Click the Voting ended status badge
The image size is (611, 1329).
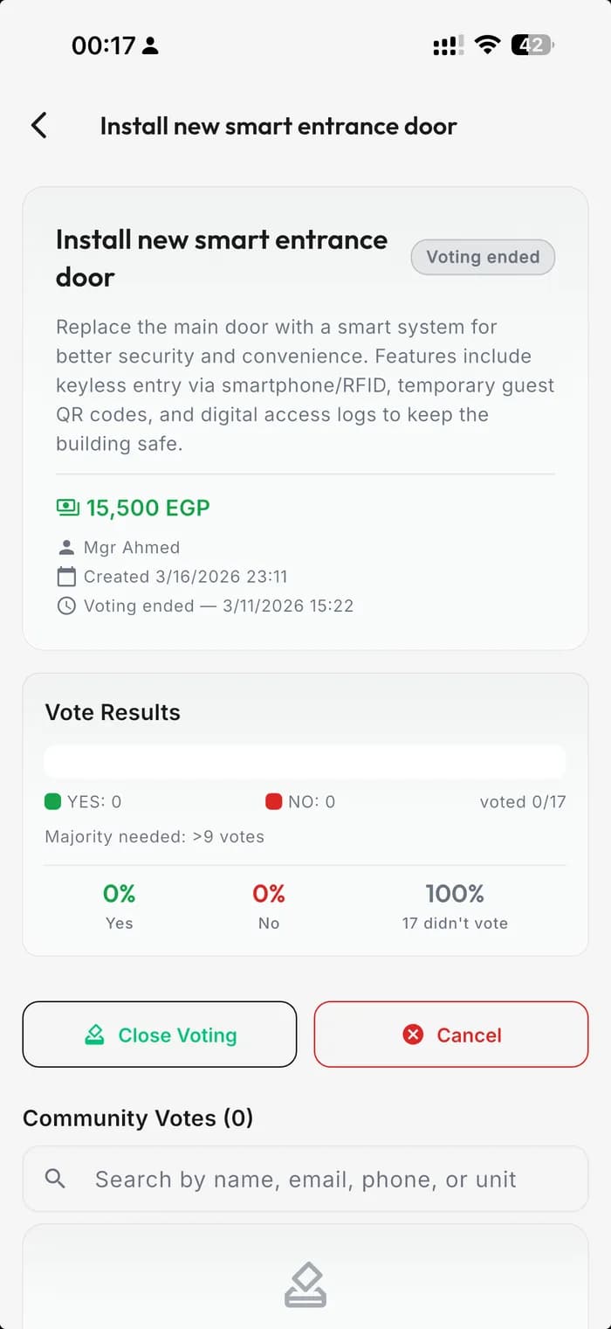[483, 257]
